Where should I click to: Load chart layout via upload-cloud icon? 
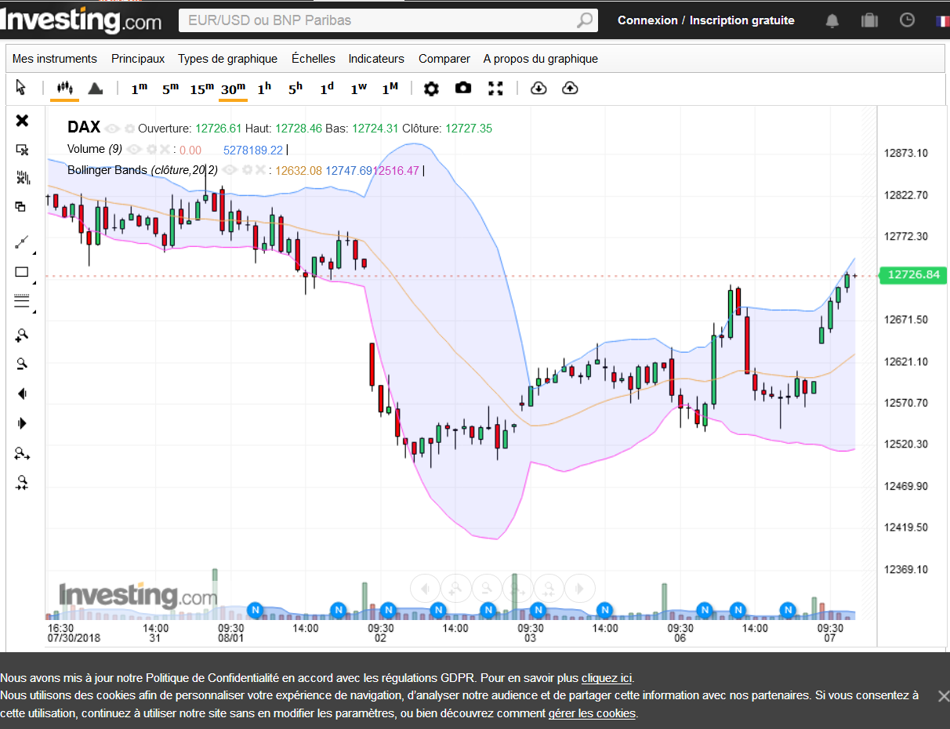[x=570, y=88]
